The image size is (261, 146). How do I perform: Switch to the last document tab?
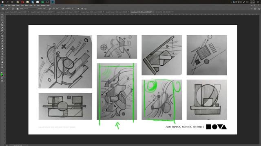pyautogui.click(x=164, y=12)
